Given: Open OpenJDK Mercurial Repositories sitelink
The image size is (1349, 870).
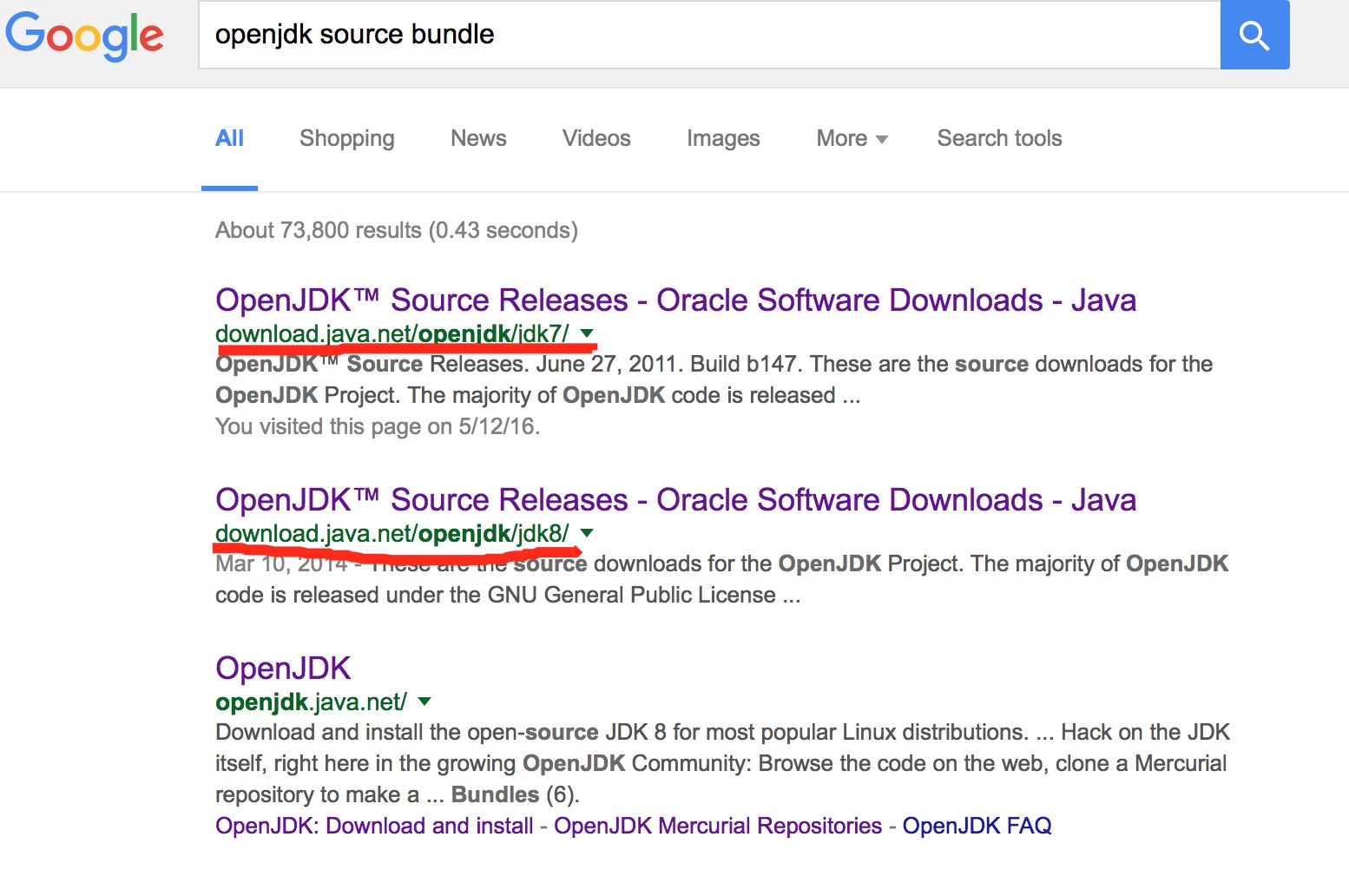Looking at the screenshot, I should pos(718,826).
